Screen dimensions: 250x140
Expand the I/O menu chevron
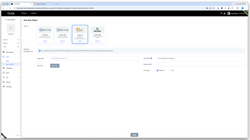click(19, 77)
